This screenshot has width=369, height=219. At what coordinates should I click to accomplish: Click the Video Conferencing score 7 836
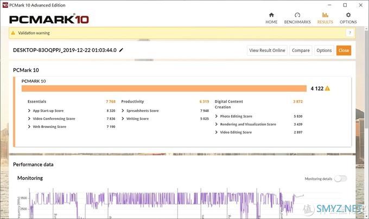tap(111, 119)
